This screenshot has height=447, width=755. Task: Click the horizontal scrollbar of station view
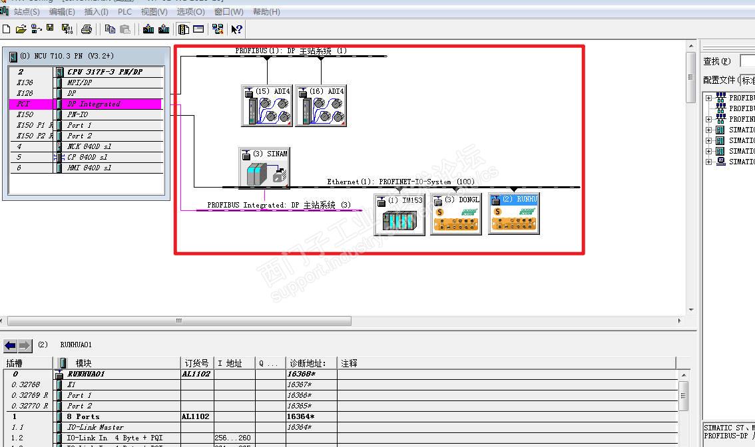pos(179,321)
